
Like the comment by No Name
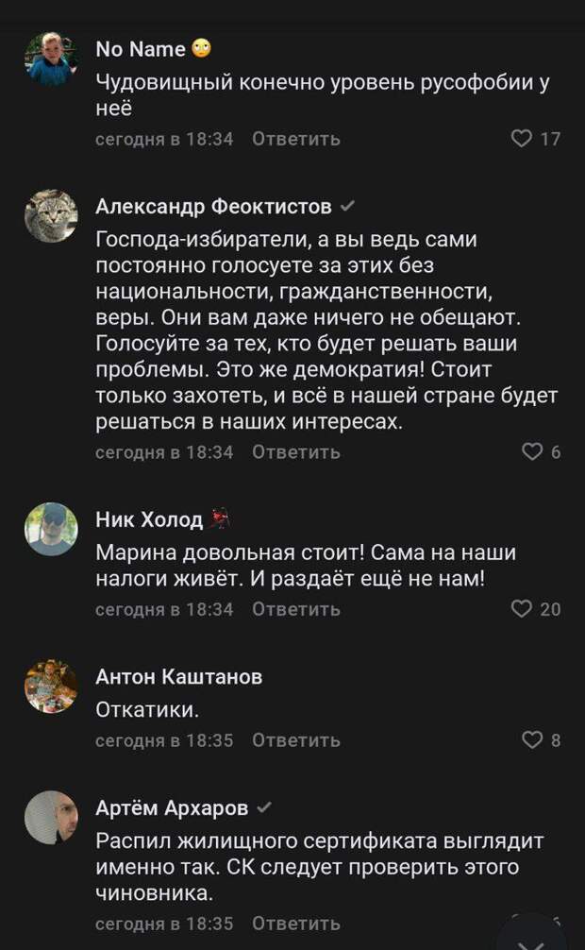click(x=521, y=140)
